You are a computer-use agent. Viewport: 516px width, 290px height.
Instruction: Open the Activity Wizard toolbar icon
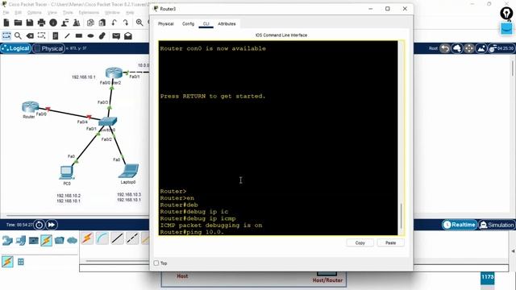[64, 23]
